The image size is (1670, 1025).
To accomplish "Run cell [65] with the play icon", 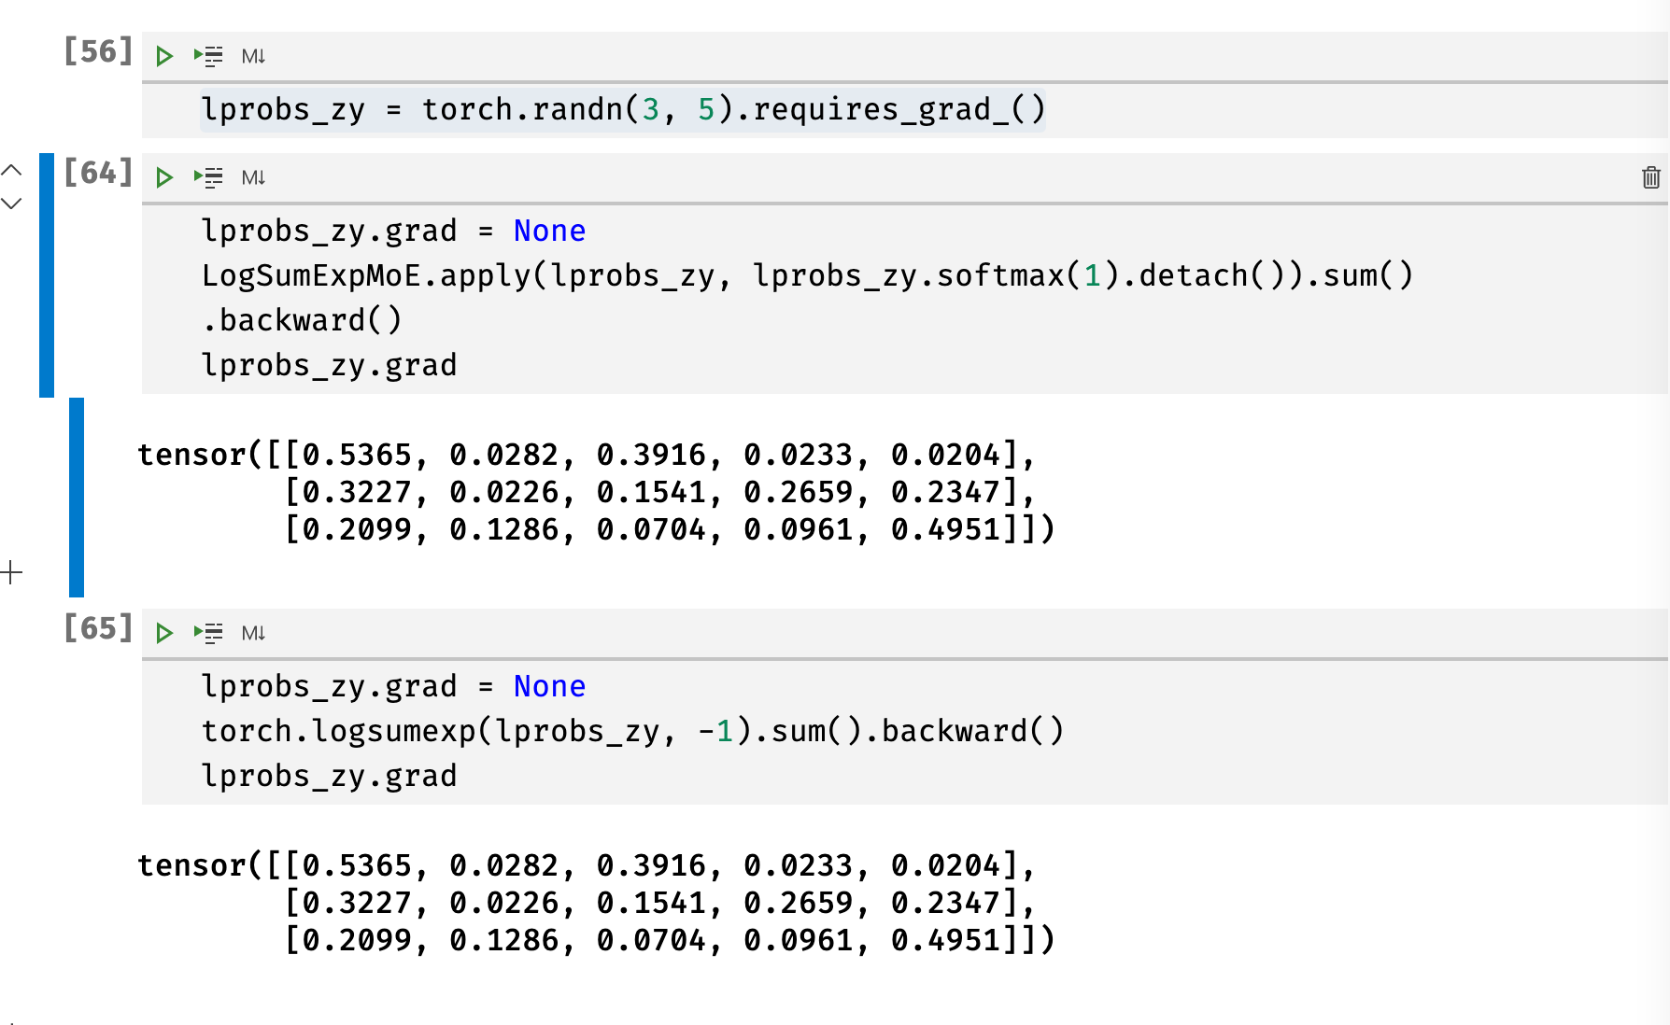I will (164, 632).
